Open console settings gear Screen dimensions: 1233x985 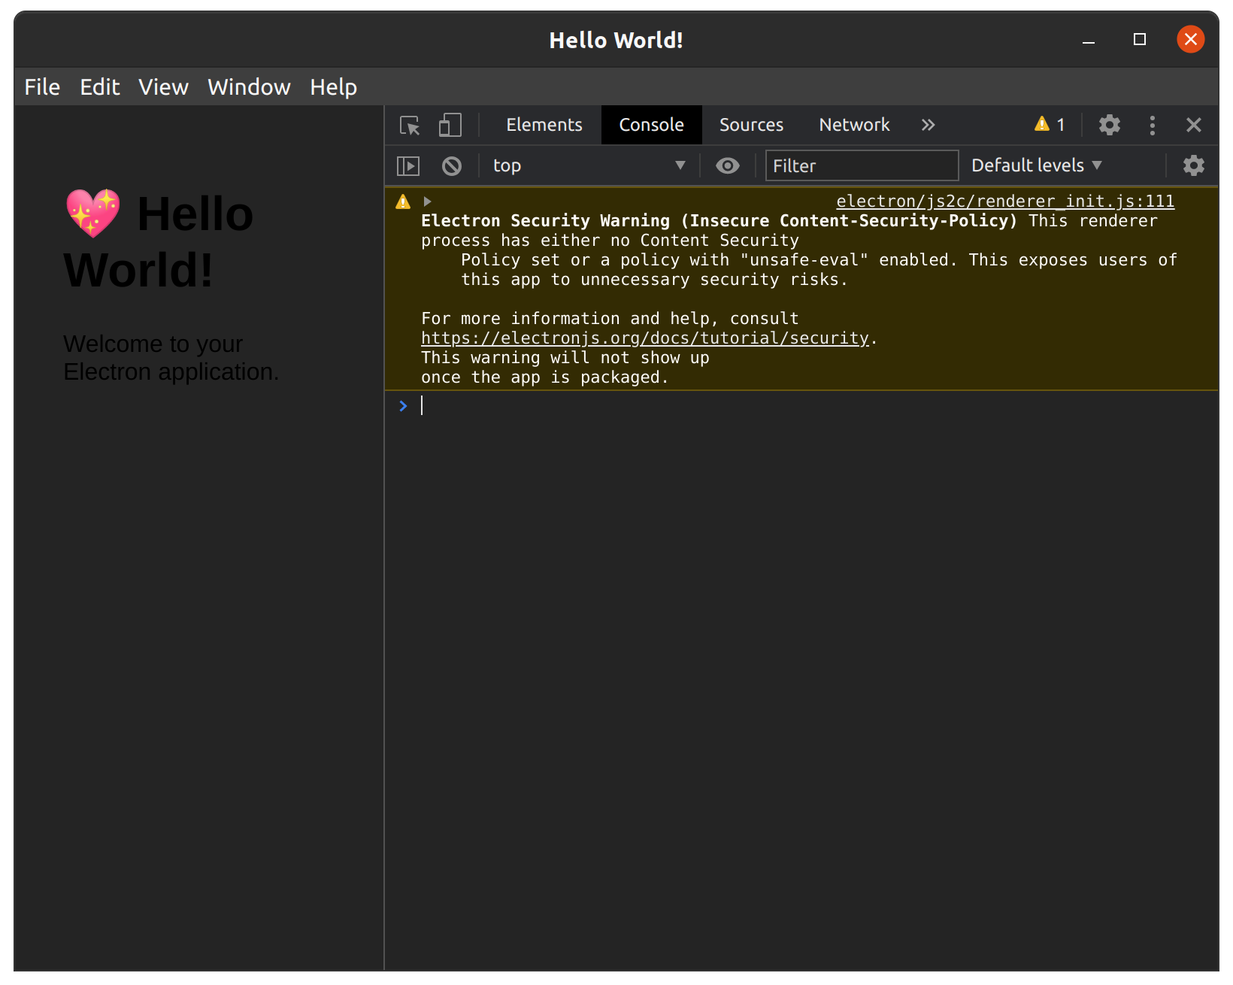[x=1194, y=165]
